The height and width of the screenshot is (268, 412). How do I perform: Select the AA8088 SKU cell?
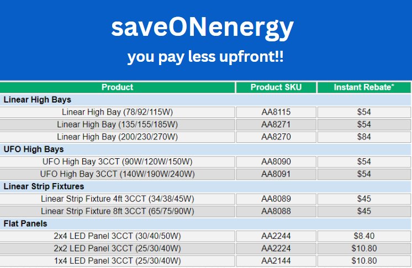(276, 211)
